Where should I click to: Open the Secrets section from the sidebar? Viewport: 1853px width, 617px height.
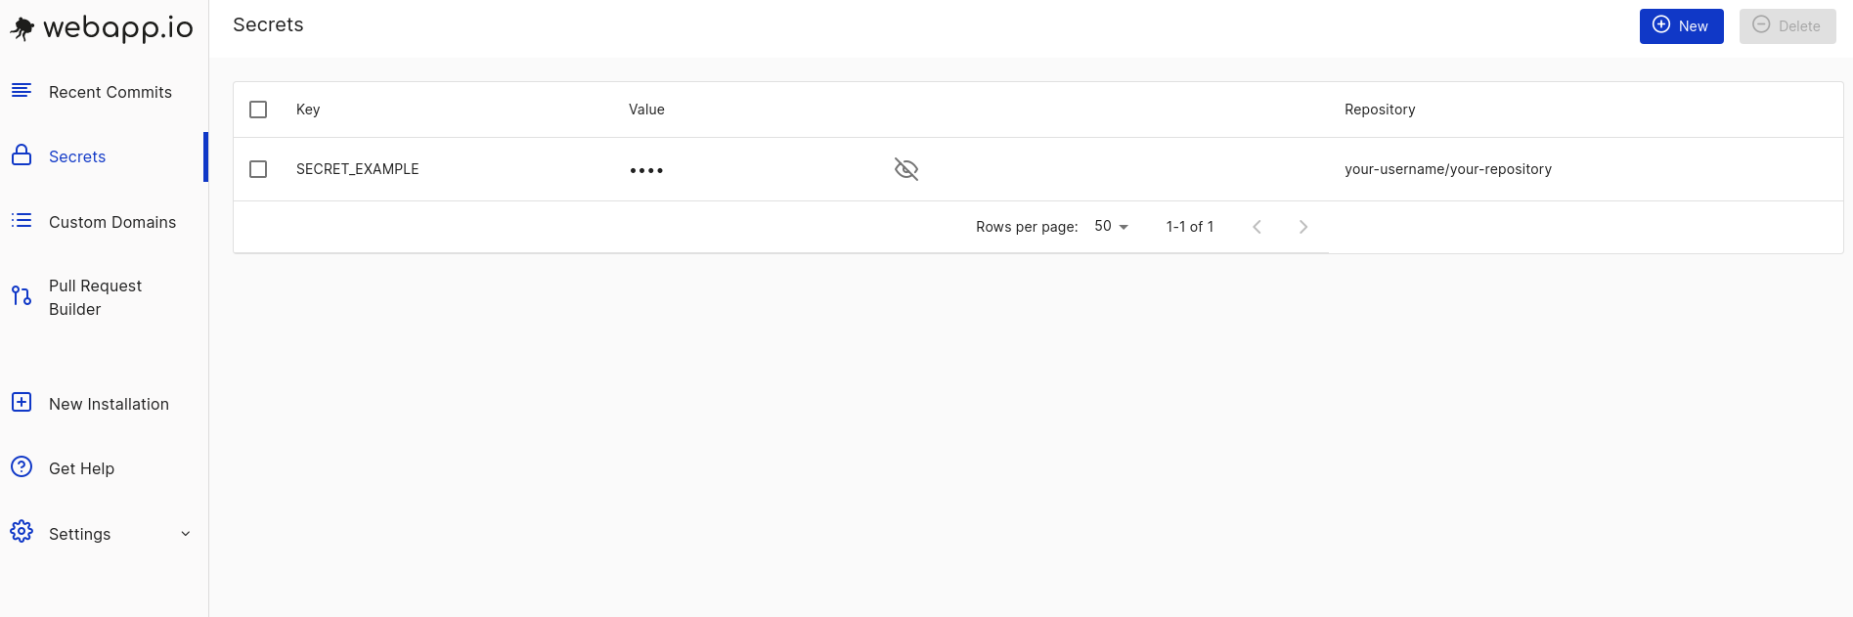pos(76,155)
